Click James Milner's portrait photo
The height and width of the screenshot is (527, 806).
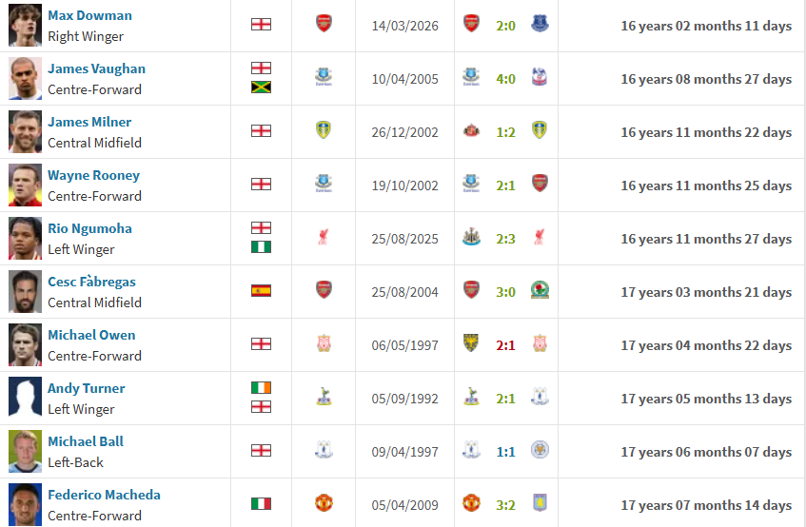26,131
